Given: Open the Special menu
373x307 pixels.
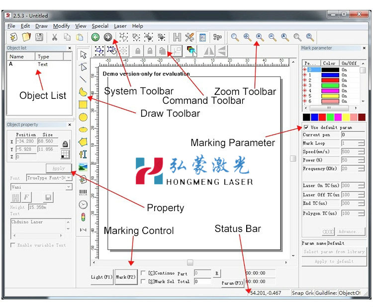Looking at the screenshot, I should [100, 26].
